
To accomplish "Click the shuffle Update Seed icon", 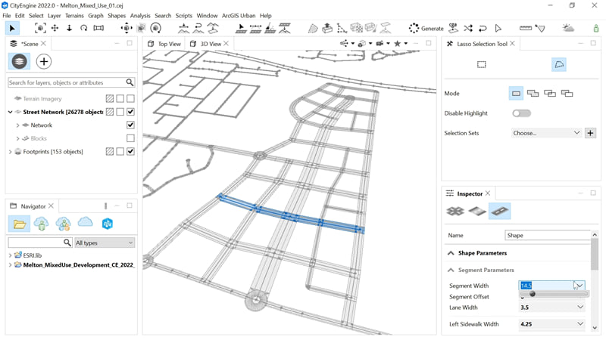I will click(468, 28).
